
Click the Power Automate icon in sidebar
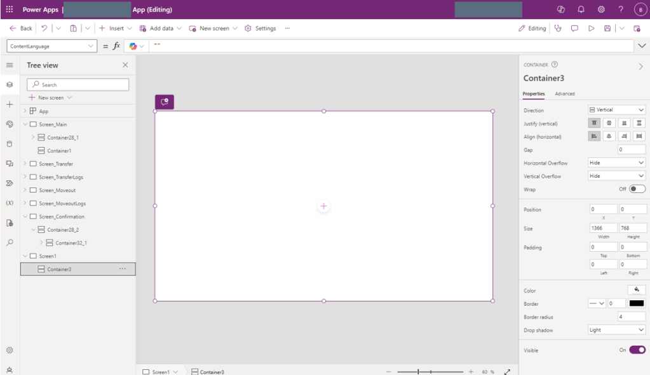pyautogui.click(x=10, y=183)
